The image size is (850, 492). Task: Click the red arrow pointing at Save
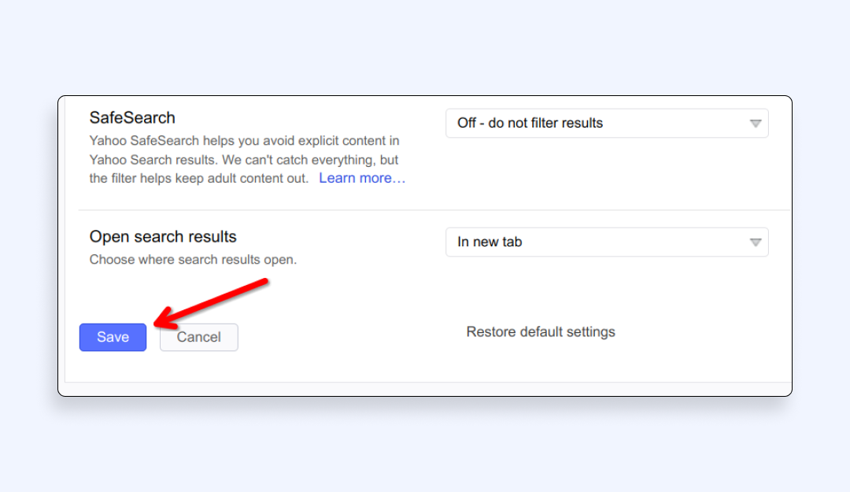[x=211, y=301]
